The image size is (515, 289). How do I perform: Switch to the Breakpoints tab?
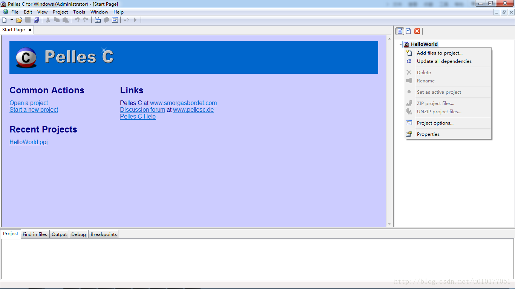tap(104, 234)
